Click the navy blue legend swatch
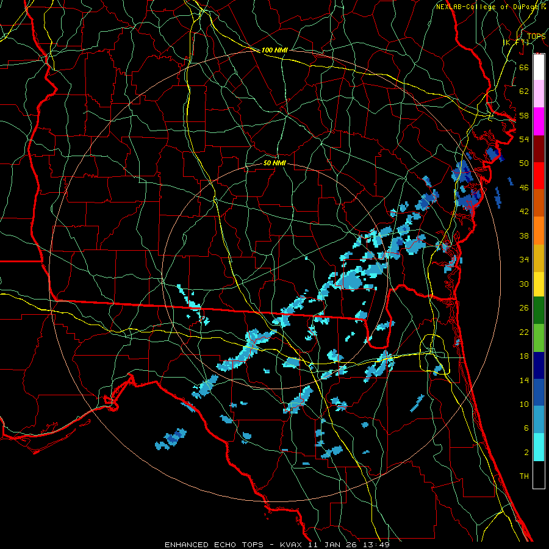Viewport: 549px width, 549px height. tap(539, 365)
